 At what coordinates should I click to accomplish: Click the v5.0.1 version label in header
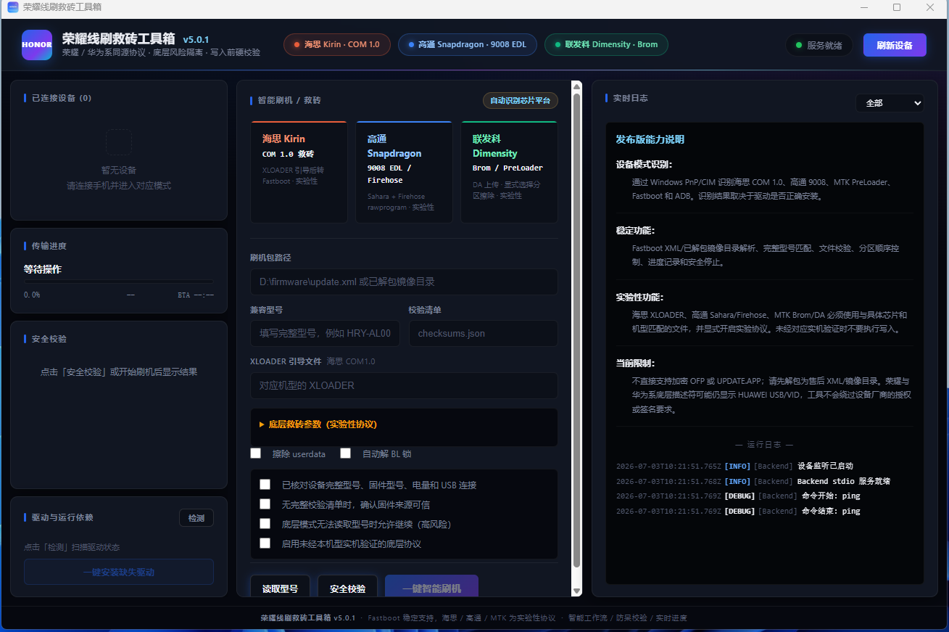coord(196,39)
